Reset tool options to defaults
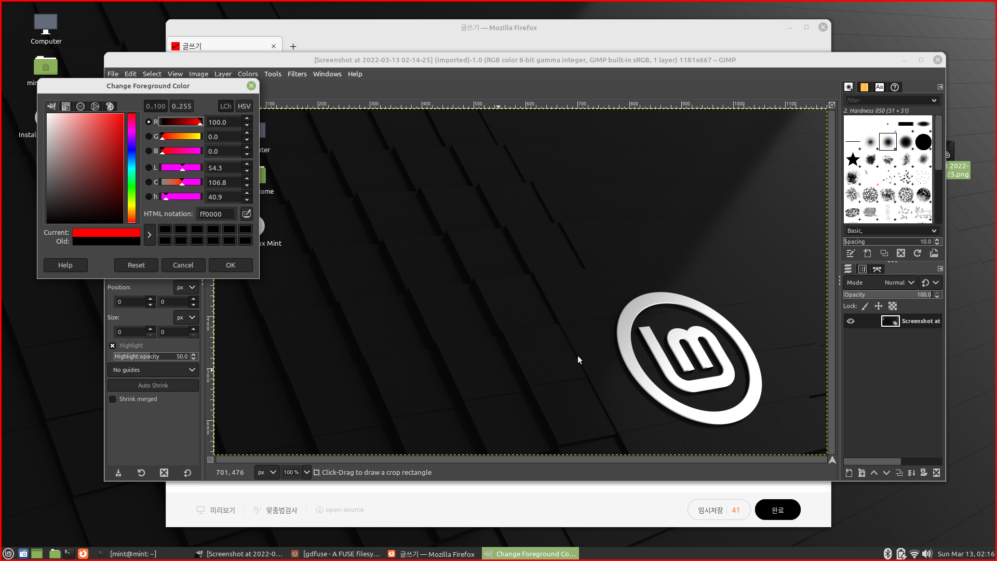The width and height of the screenshot is (997, 561). (187, 473)
